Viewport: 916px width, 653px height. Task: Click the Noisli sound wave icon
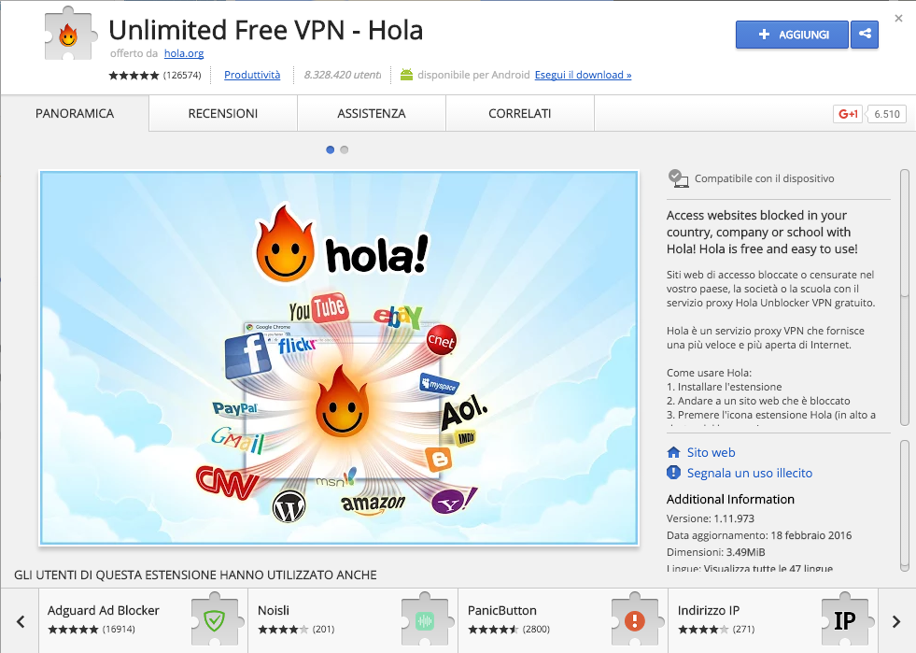[x=425, y=620]
